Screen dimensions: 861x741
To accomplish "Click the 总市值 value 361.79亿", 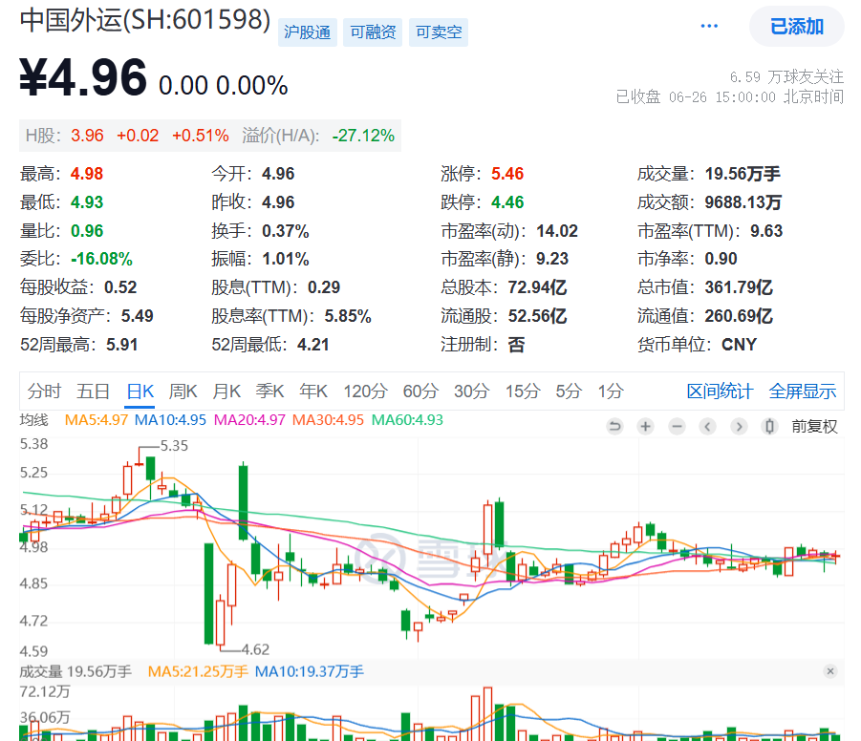I will (x=739, y=287).
